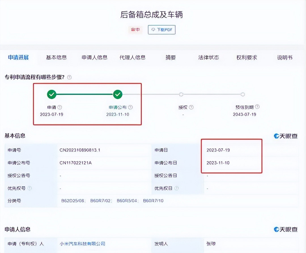The image size is (306, 253).
Task: Open 小米汽车科技有限公司 applicant link
Action: [82, 244]
